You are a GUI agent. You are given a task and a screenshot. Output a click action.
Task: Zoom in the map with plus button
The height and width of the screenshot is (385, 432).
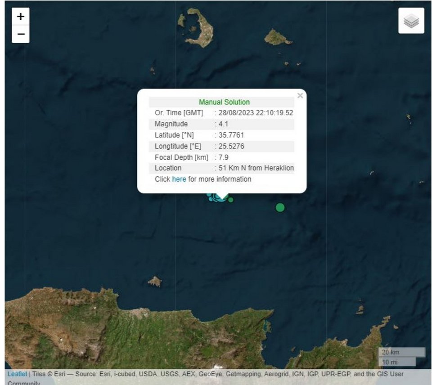tap(21, 17)
